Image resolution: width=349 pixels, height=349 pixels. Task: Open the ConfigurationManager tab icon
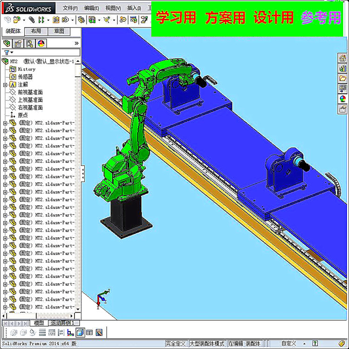[x=29, y=43]
